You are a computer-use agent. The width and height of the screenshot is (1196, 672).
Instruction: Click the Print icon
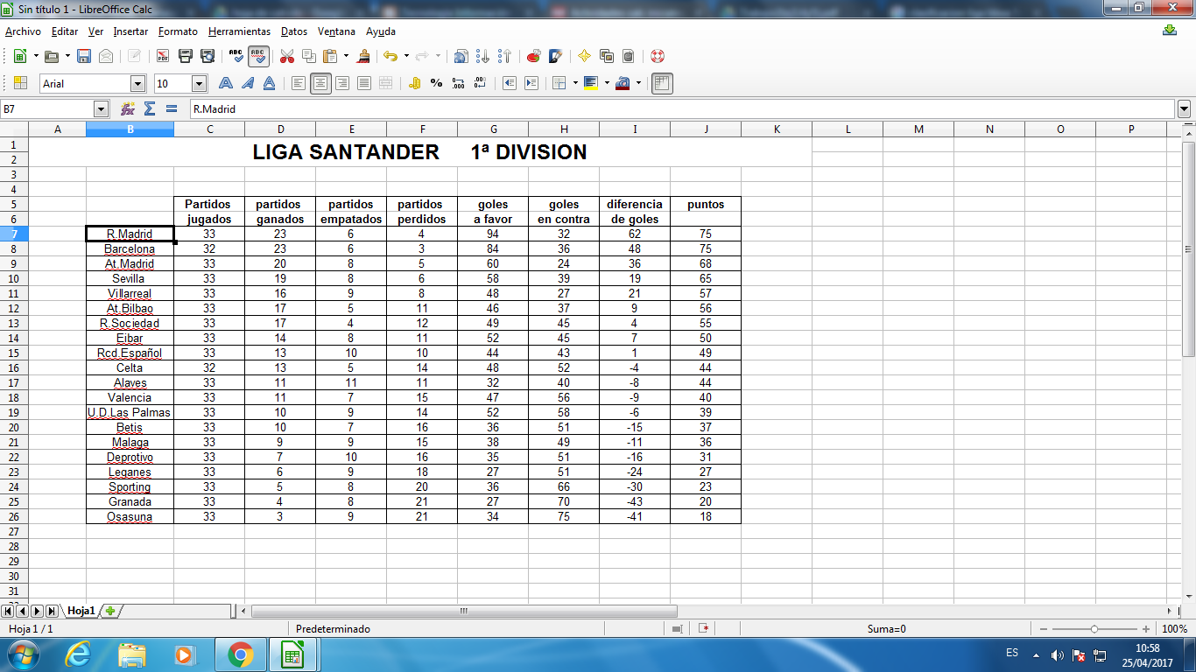click(186, 56)
